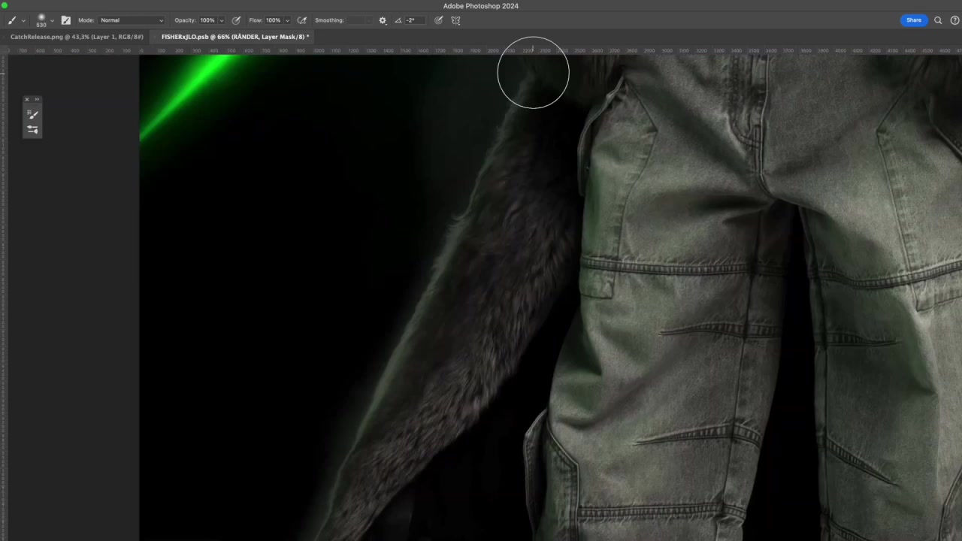Expand the Flow slider arrow
Image resolution: width=962 pixels, height=541 pixels.
pyautogui.click(x=287, y=20)
